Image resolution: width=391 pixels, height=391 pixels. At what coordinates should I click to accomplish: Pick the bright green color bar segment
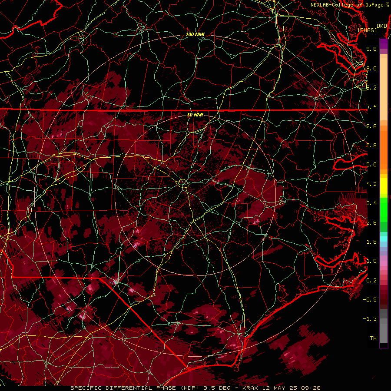(384, 210)
